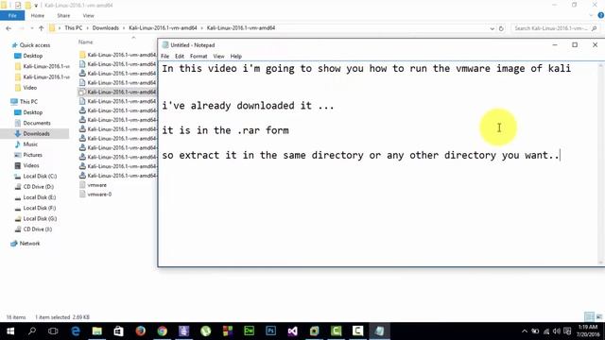The height and width of the screenshot is (340, 605).
Task: Open Notepad Help menu
Action: pos(235,57)
